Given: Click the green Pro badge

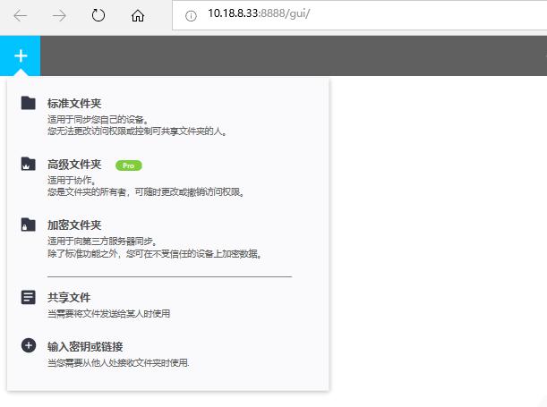Looking at the screenshot, I should [x=128, y=165].
